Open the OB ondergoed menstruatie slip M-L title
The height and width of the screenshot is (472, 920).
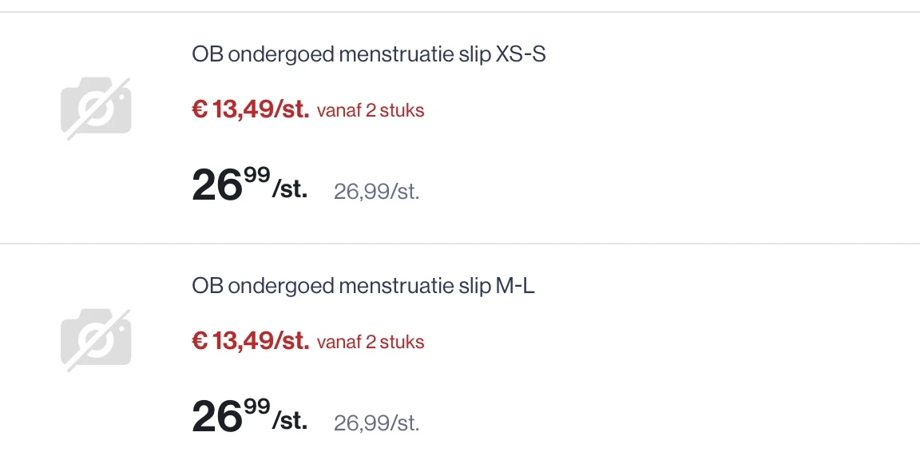pyautogui.click(x=363, y=286)
